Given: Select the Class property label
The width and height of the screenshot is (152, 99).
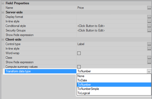Looking at the screenshot, I should (9, 58).
